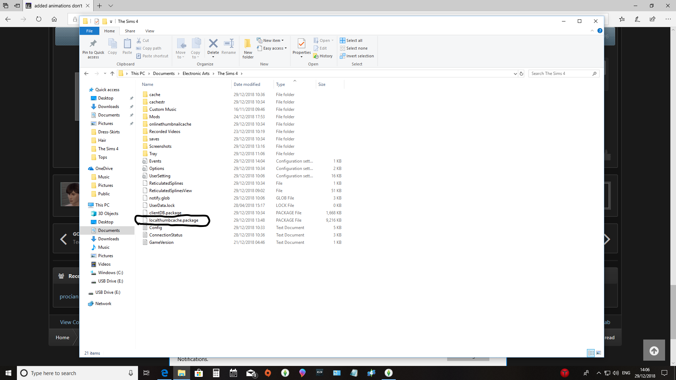Click the Cut command
Viewport: 676px width, 380px height.
(143, 40)
